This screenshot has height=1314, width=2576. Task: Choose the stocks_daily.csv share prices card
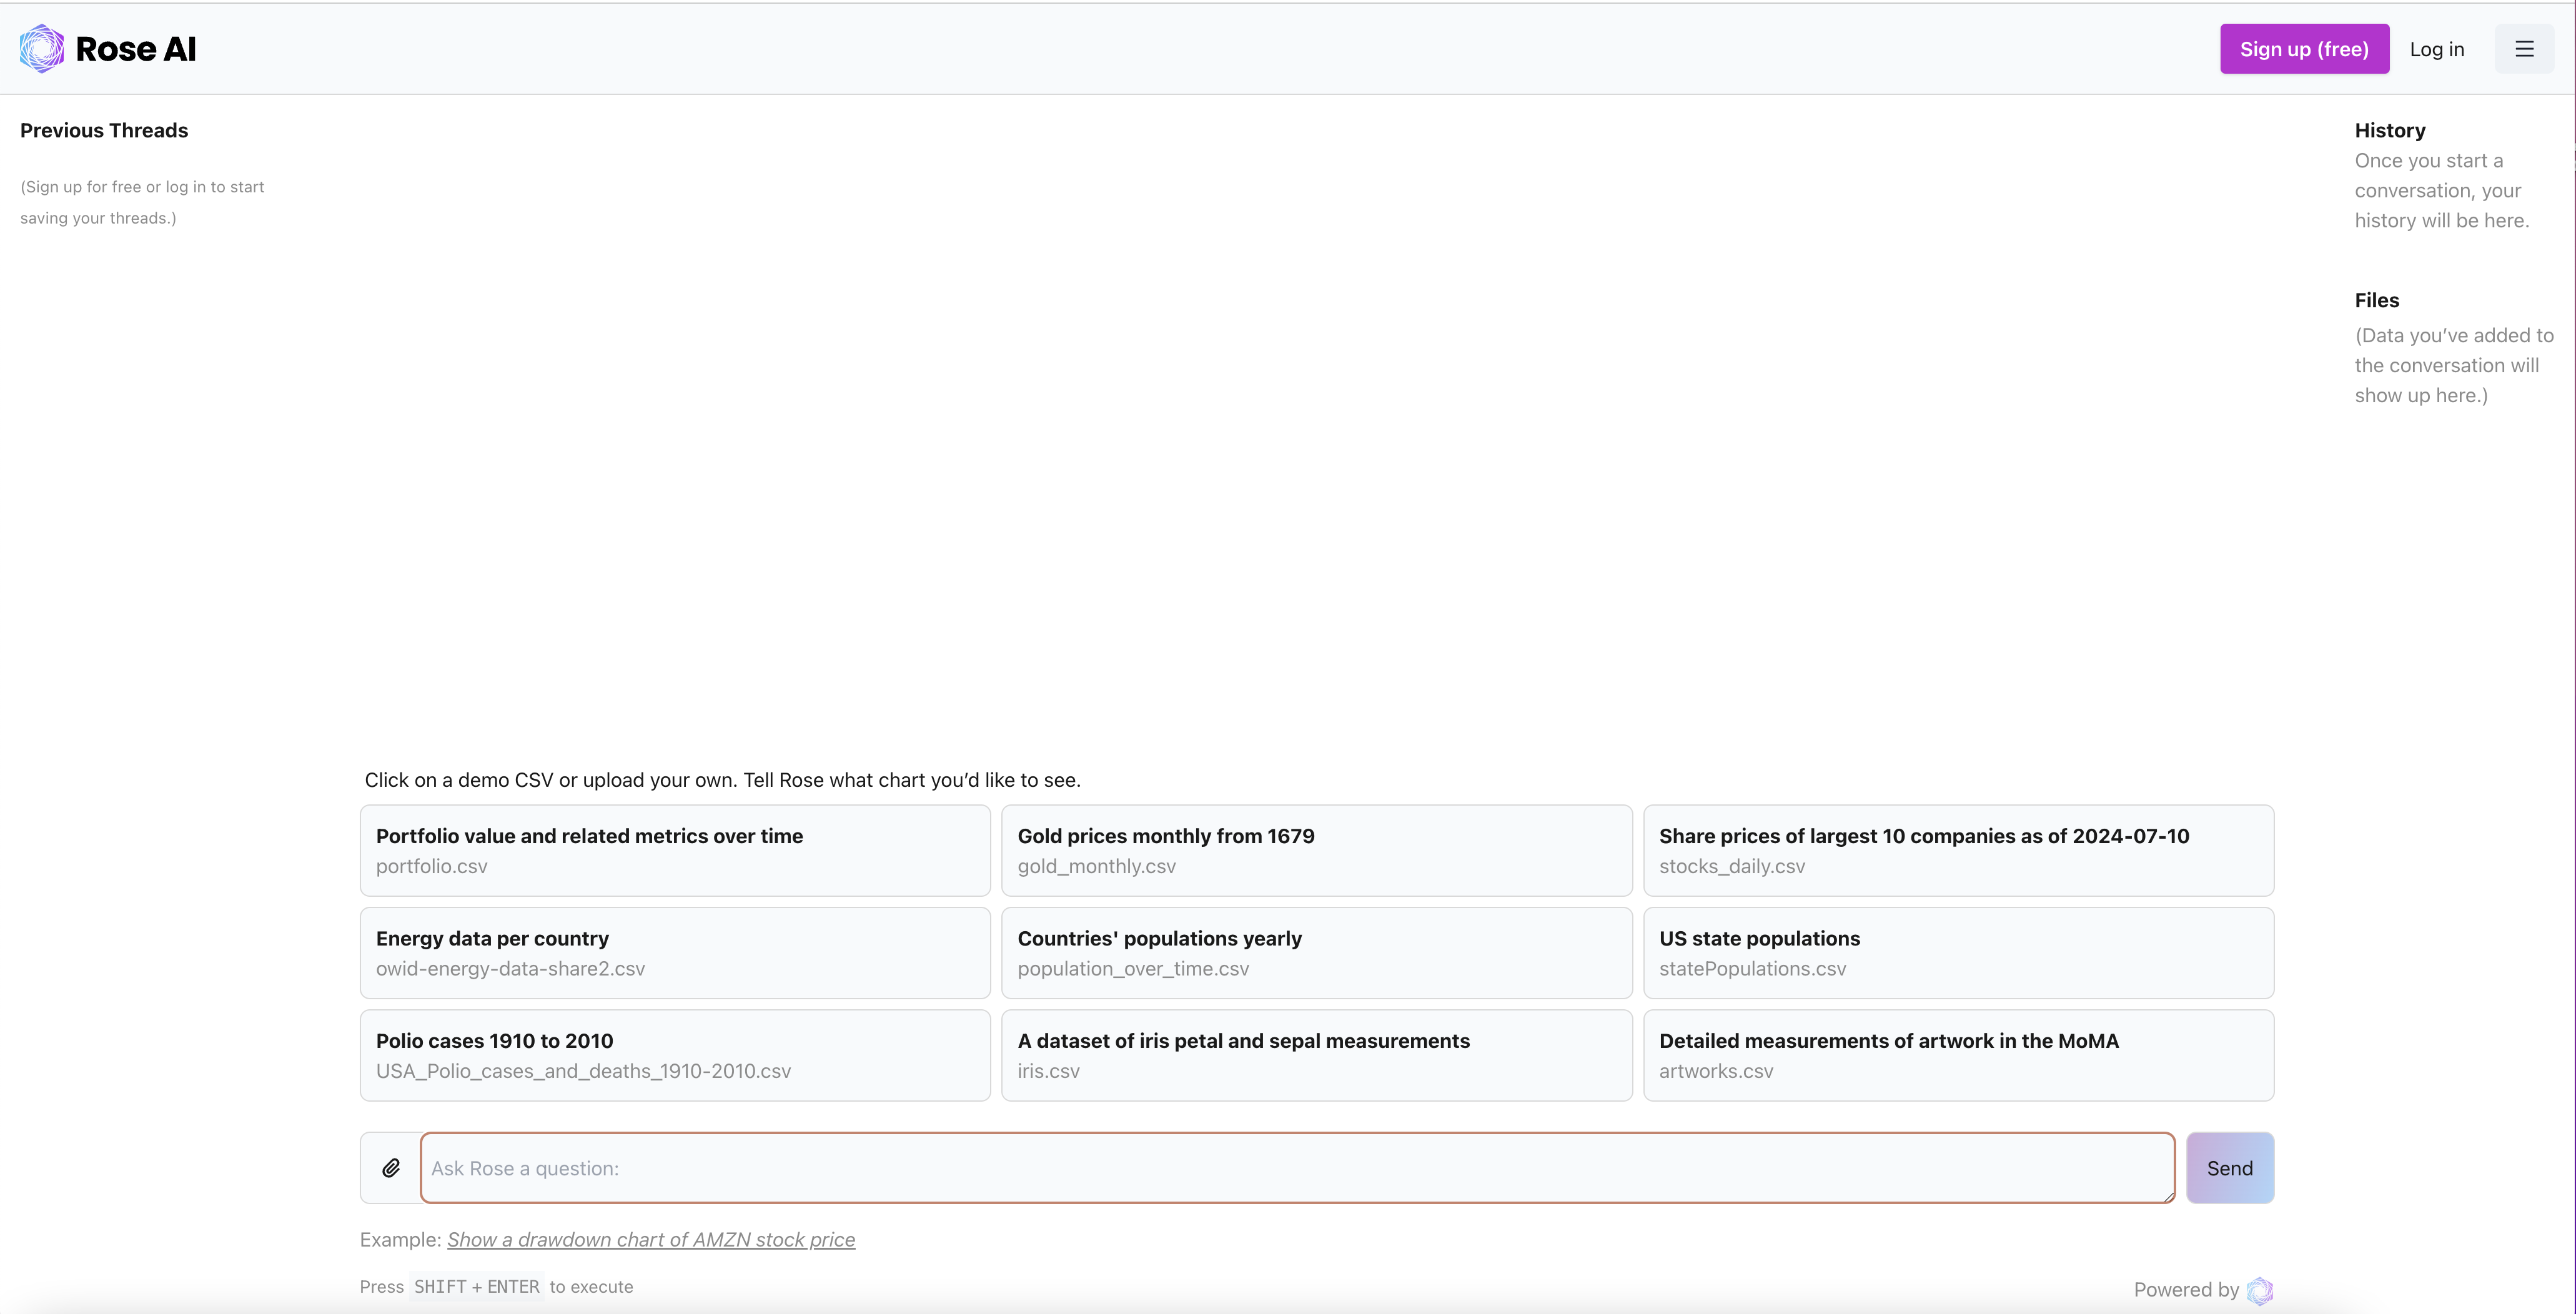(1958, 851)
